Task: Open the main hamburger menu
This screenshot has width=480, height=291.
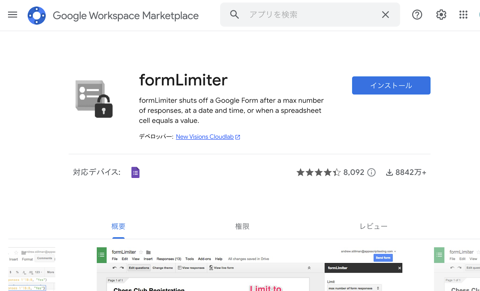Action: [13, 15]
